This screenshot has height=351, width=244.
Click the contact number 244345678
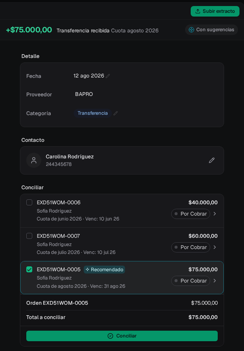pos(59,164)
